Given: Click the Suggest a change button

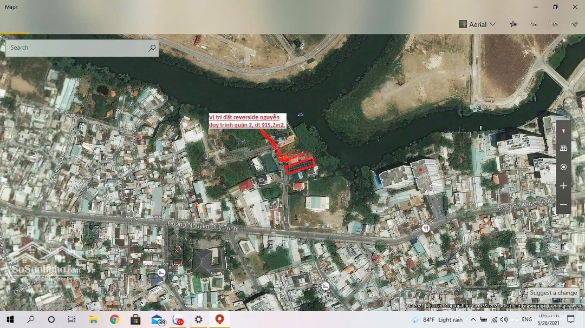Looking at the screenshot, I should click(x=553, y=293).
